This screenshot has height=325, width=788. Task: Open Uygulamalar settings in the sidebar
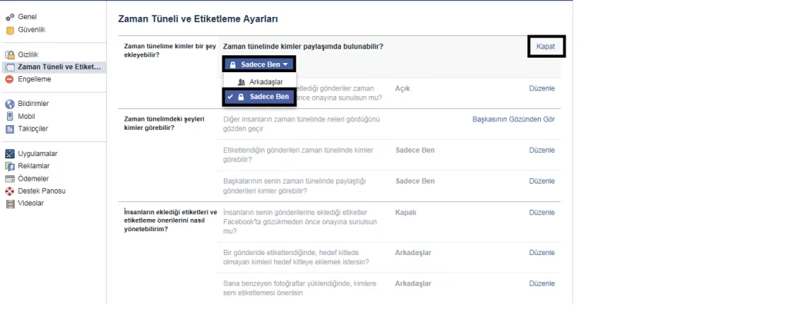(37, 154)
